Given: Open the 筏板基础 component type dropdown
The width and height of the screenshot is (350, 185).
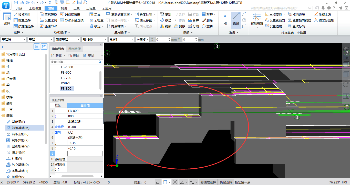Looking at the screenshot, I should (67, 40).
